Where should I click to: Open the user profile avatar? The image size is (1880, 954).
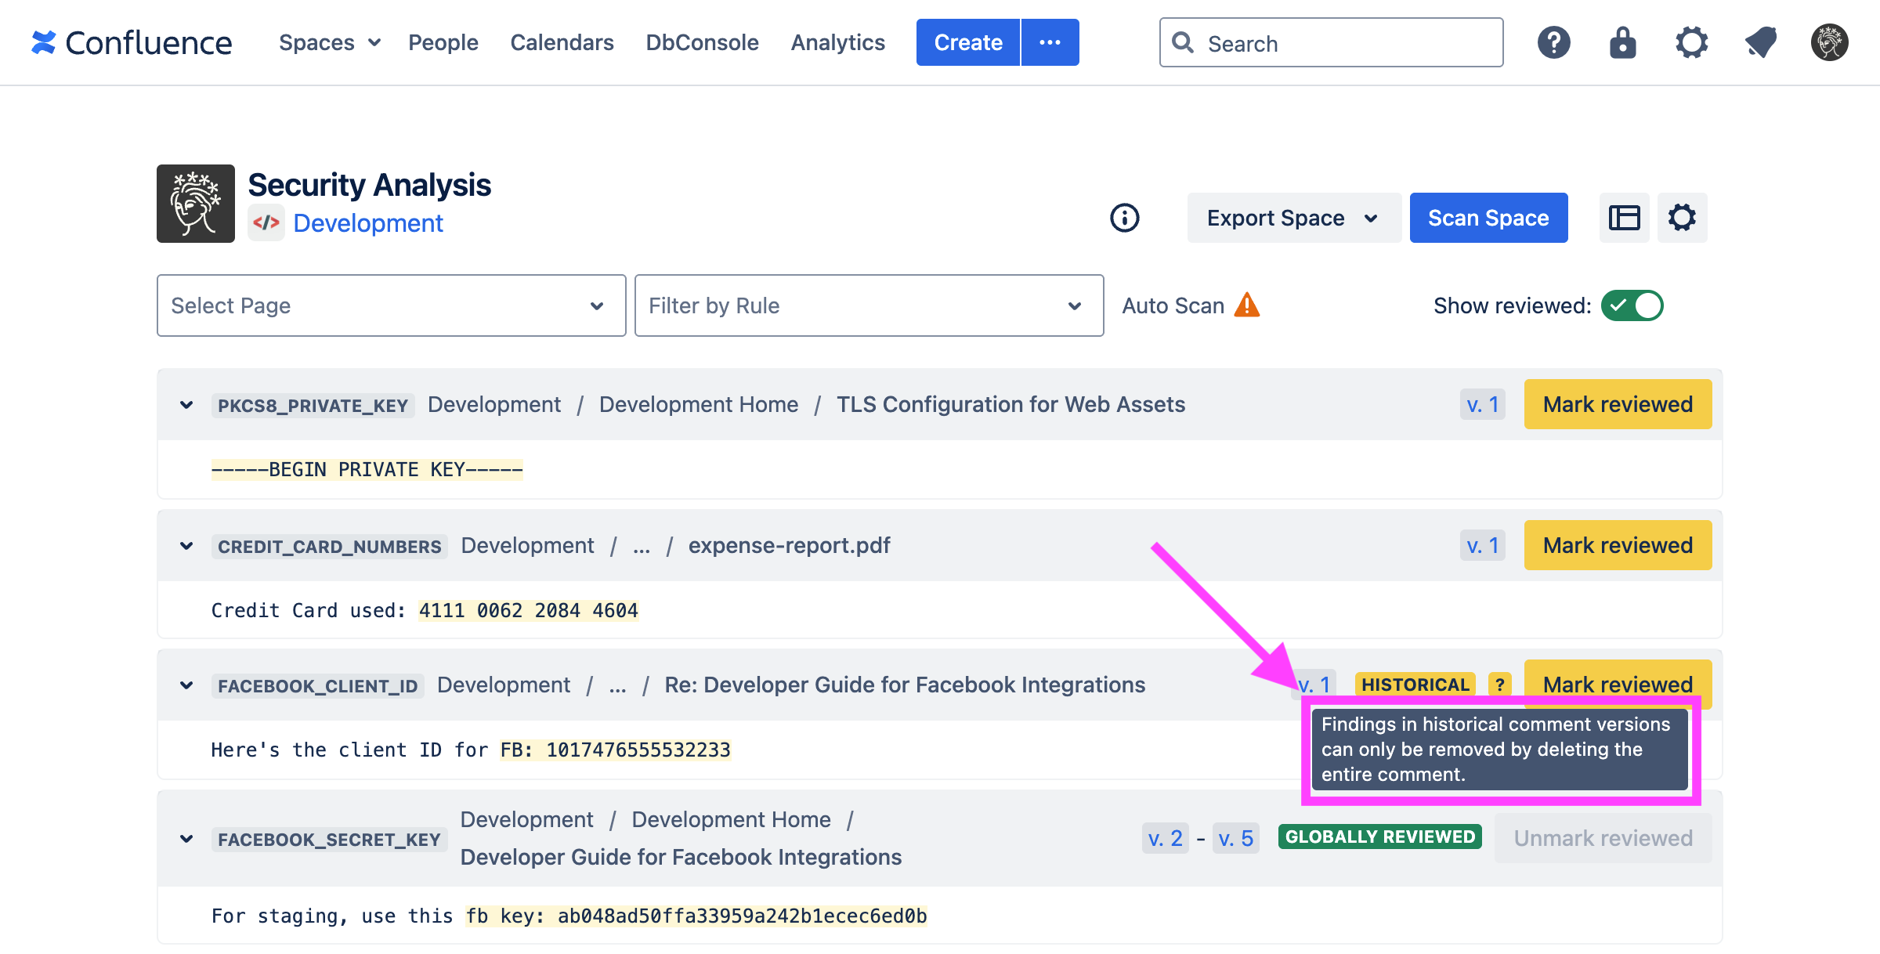click(1829, 42)
